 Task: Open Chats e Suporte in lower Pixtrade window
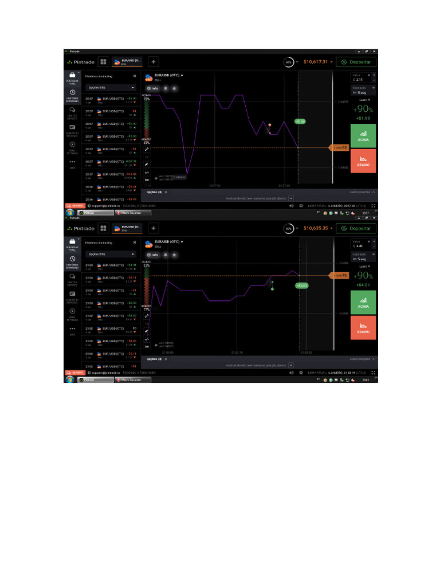pos(72,279)
